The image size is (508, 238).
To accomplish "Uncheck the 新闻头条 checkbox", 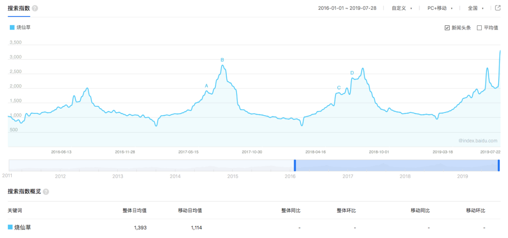I will (447, 28).
